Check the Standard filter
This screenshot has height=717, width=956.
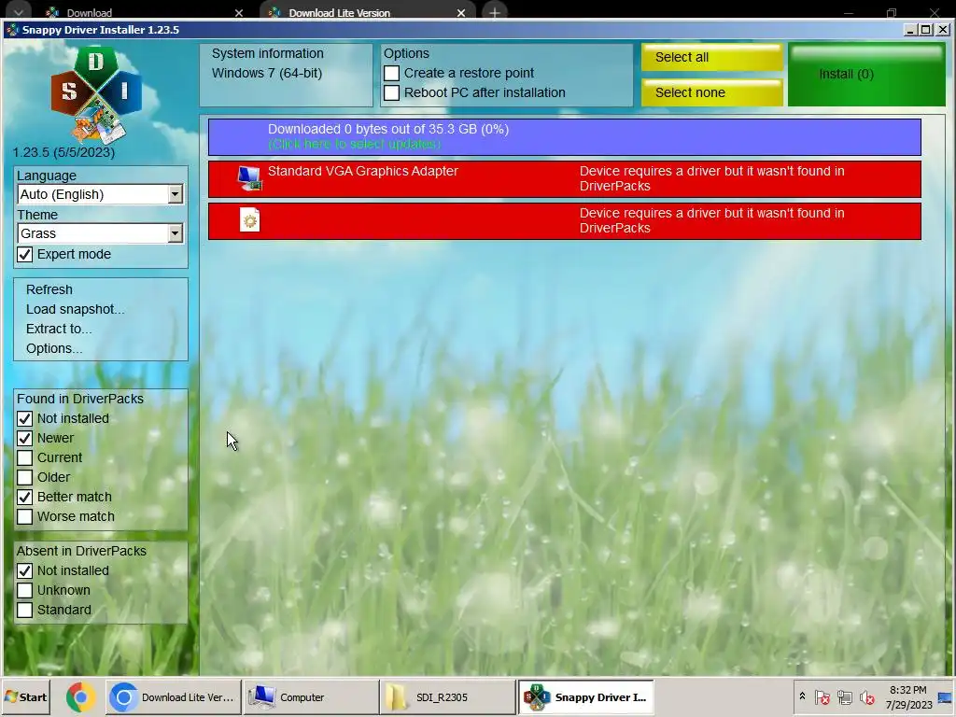(24, 610)
